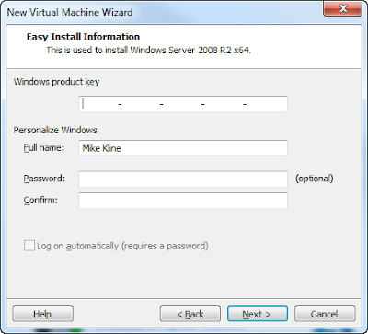Focus the Confirm password box
The image size is (368, 334).
tap(183, 201)
